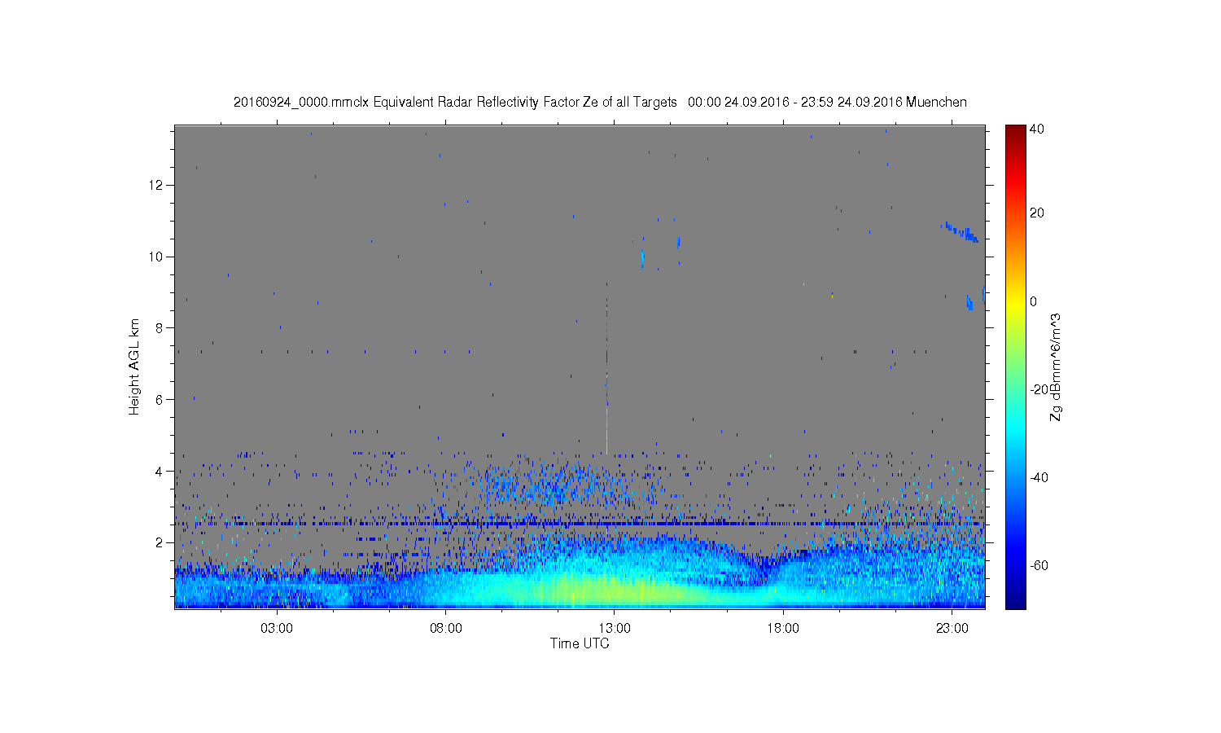Click the 23:00 time tick label
The image size is (1221, 733).
(952, 629)
